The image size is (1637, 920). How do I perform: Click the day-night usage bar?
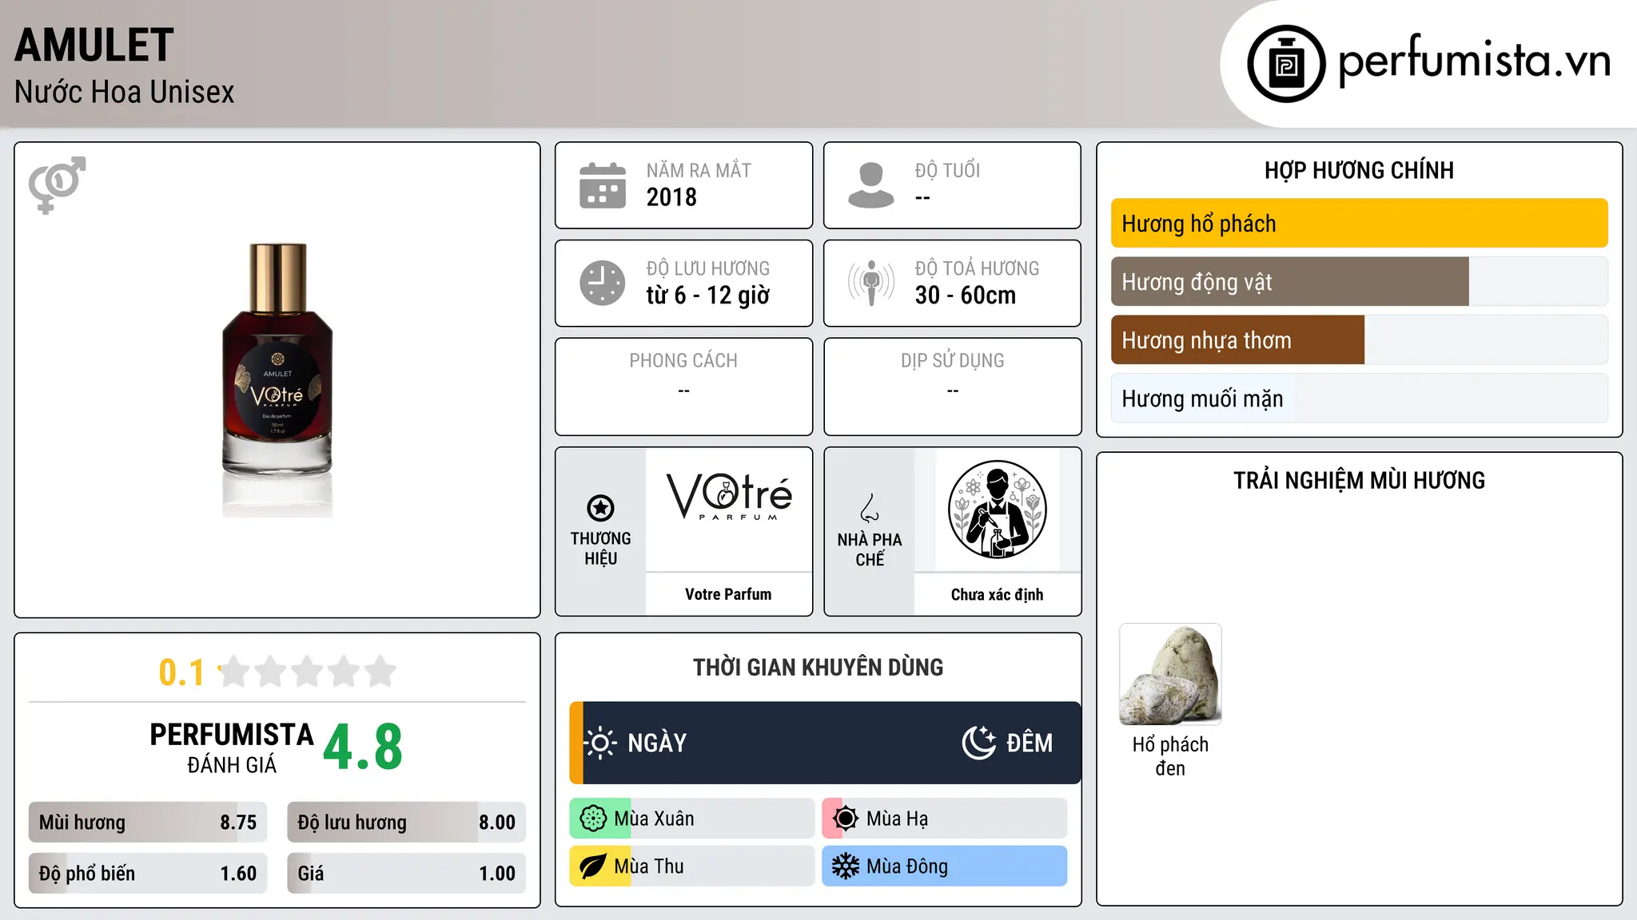(x=825, y=743)
